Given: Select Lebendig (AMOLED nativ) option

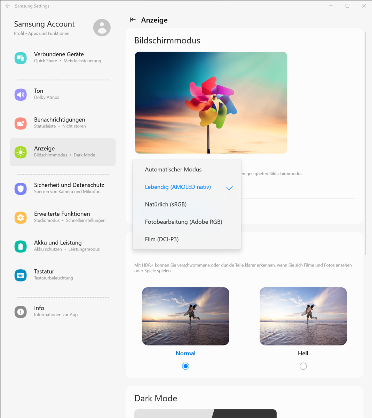Looking at the screenshot, I should pyautogui.click(x=178, y=187).
